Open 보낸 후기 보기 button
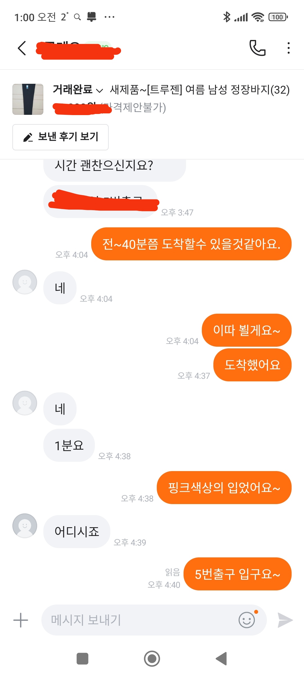This screenshot has width=304, height=677. [x=61, y=137]
